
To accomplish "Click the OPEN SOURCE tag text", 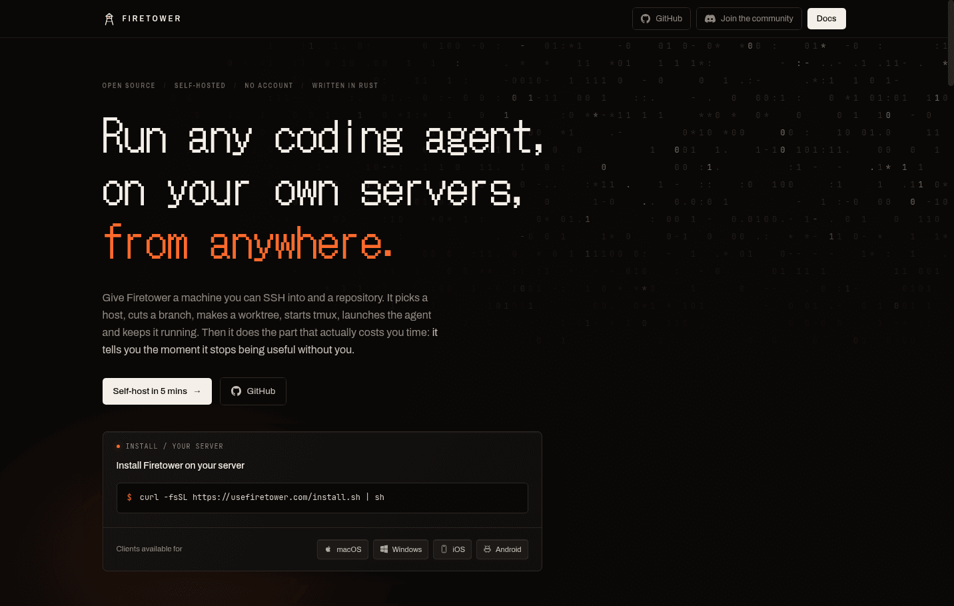I will point(129,86).
